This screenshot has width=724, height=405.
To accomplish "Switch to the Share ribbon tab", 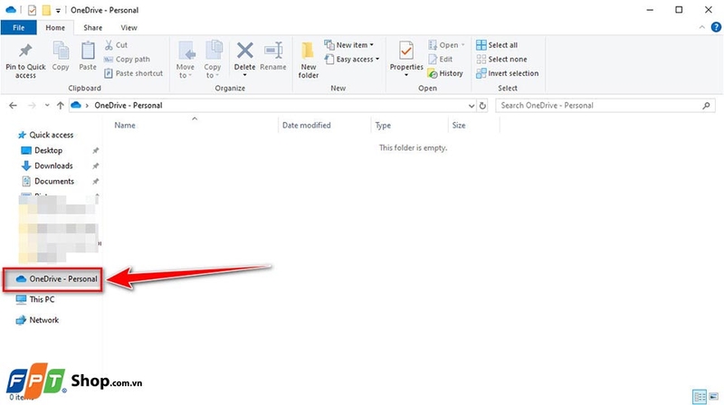I will (x=93, y=28).
